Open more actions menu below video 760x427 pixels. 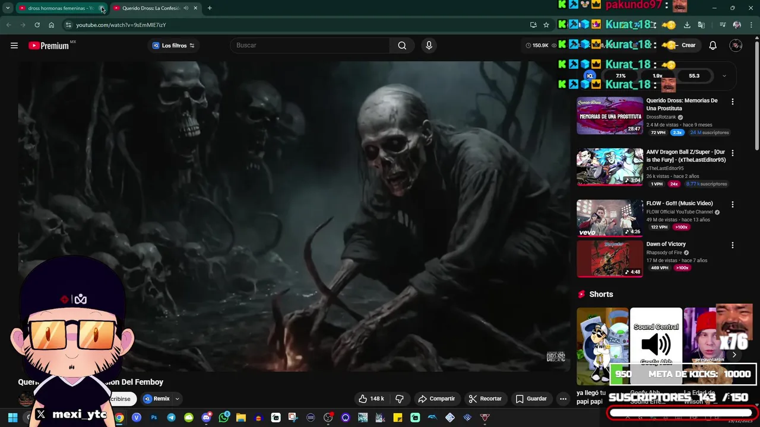point(563,399)
